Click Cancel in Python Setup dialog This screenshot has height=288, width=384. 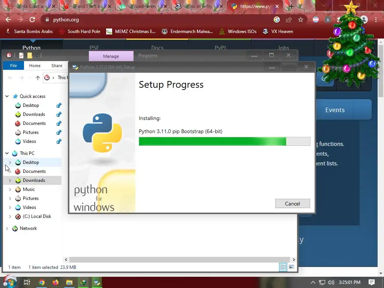coord(292,204)
